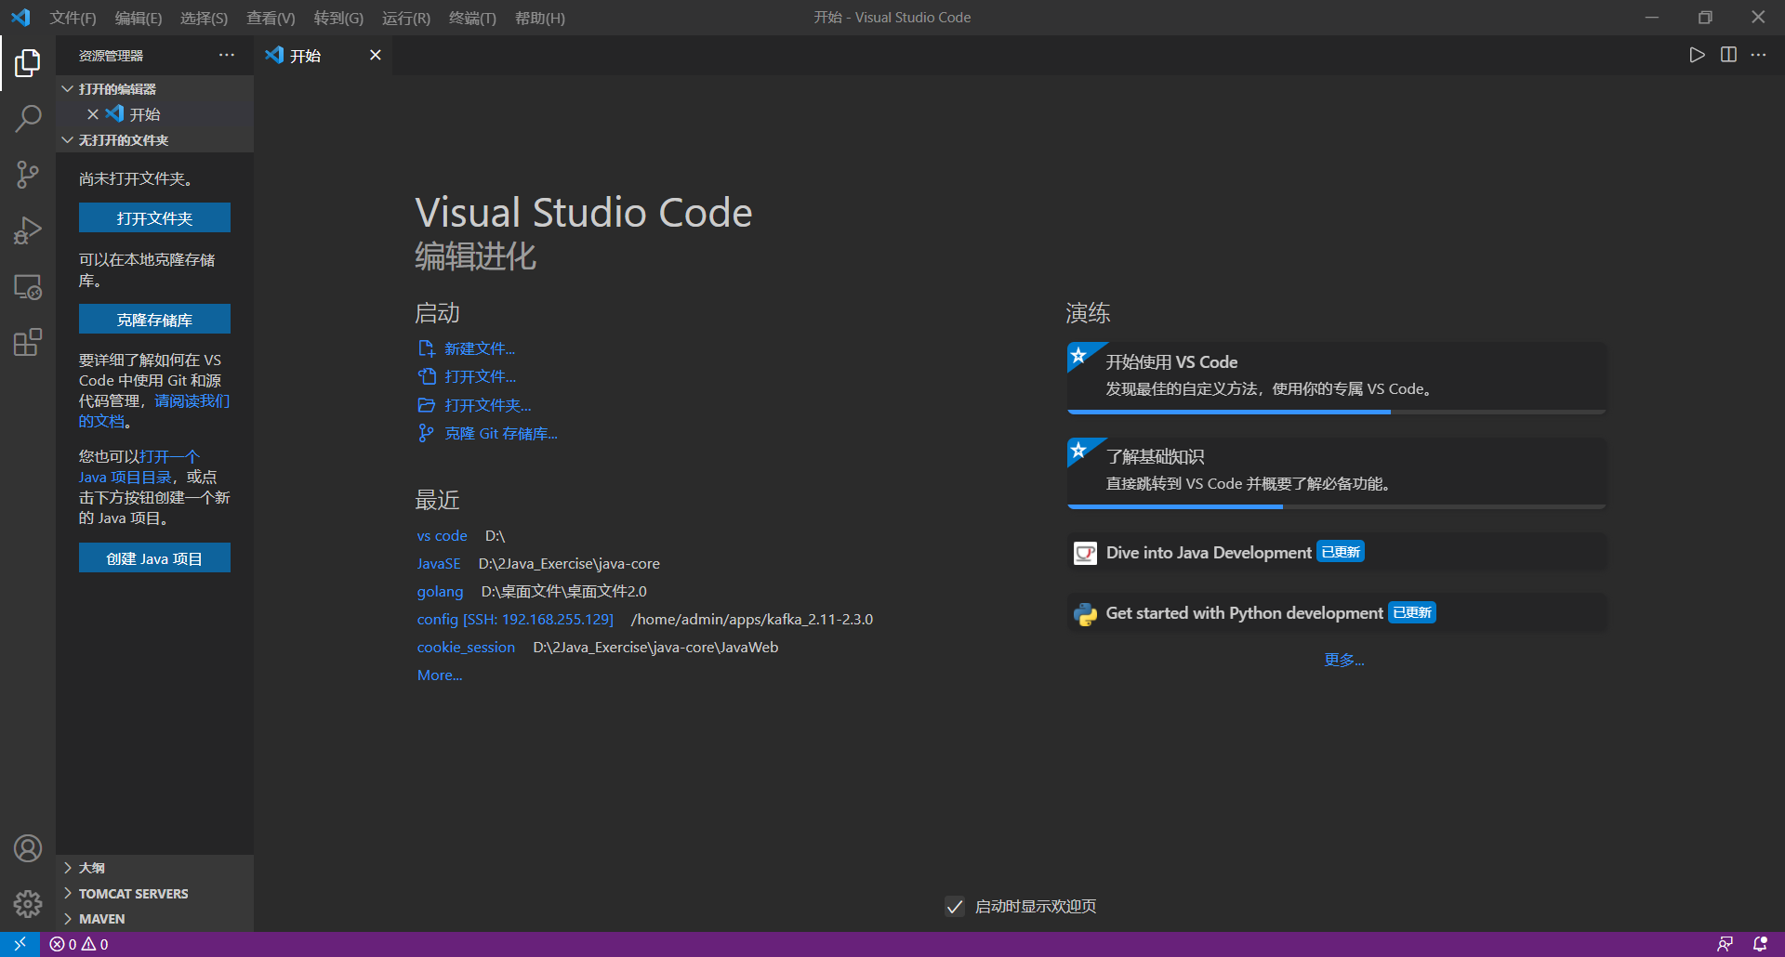Click progress bar under 开始使用 VS Code
Image resolution: width=1785 pixels, height=957 pixels.
pyautogui.click(x=1337, y=412)
